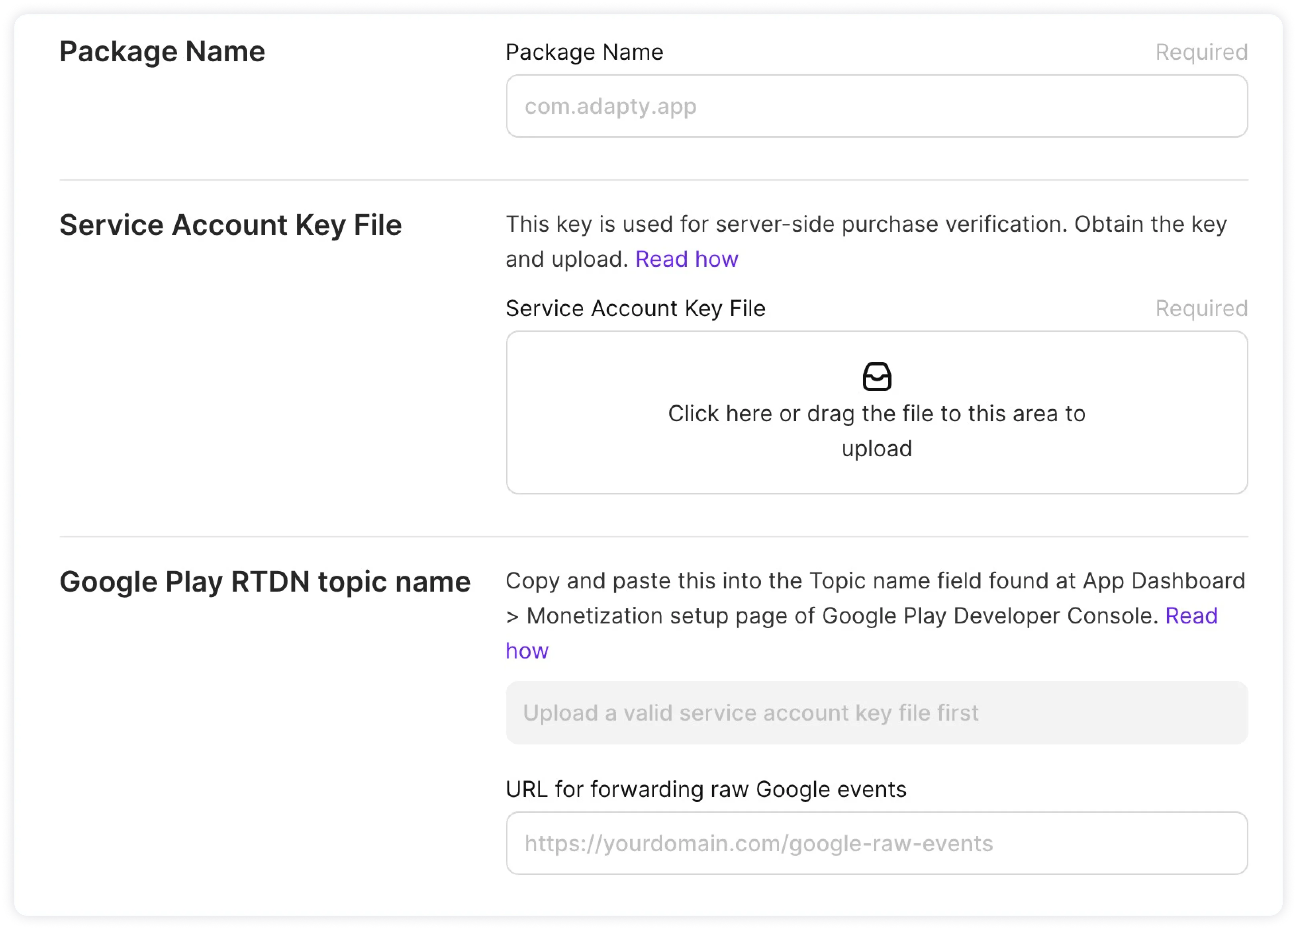The height and width of the screenshot is (930, 1297).
Task: Open Read how link for service key
Action: (x=686, y=260)
